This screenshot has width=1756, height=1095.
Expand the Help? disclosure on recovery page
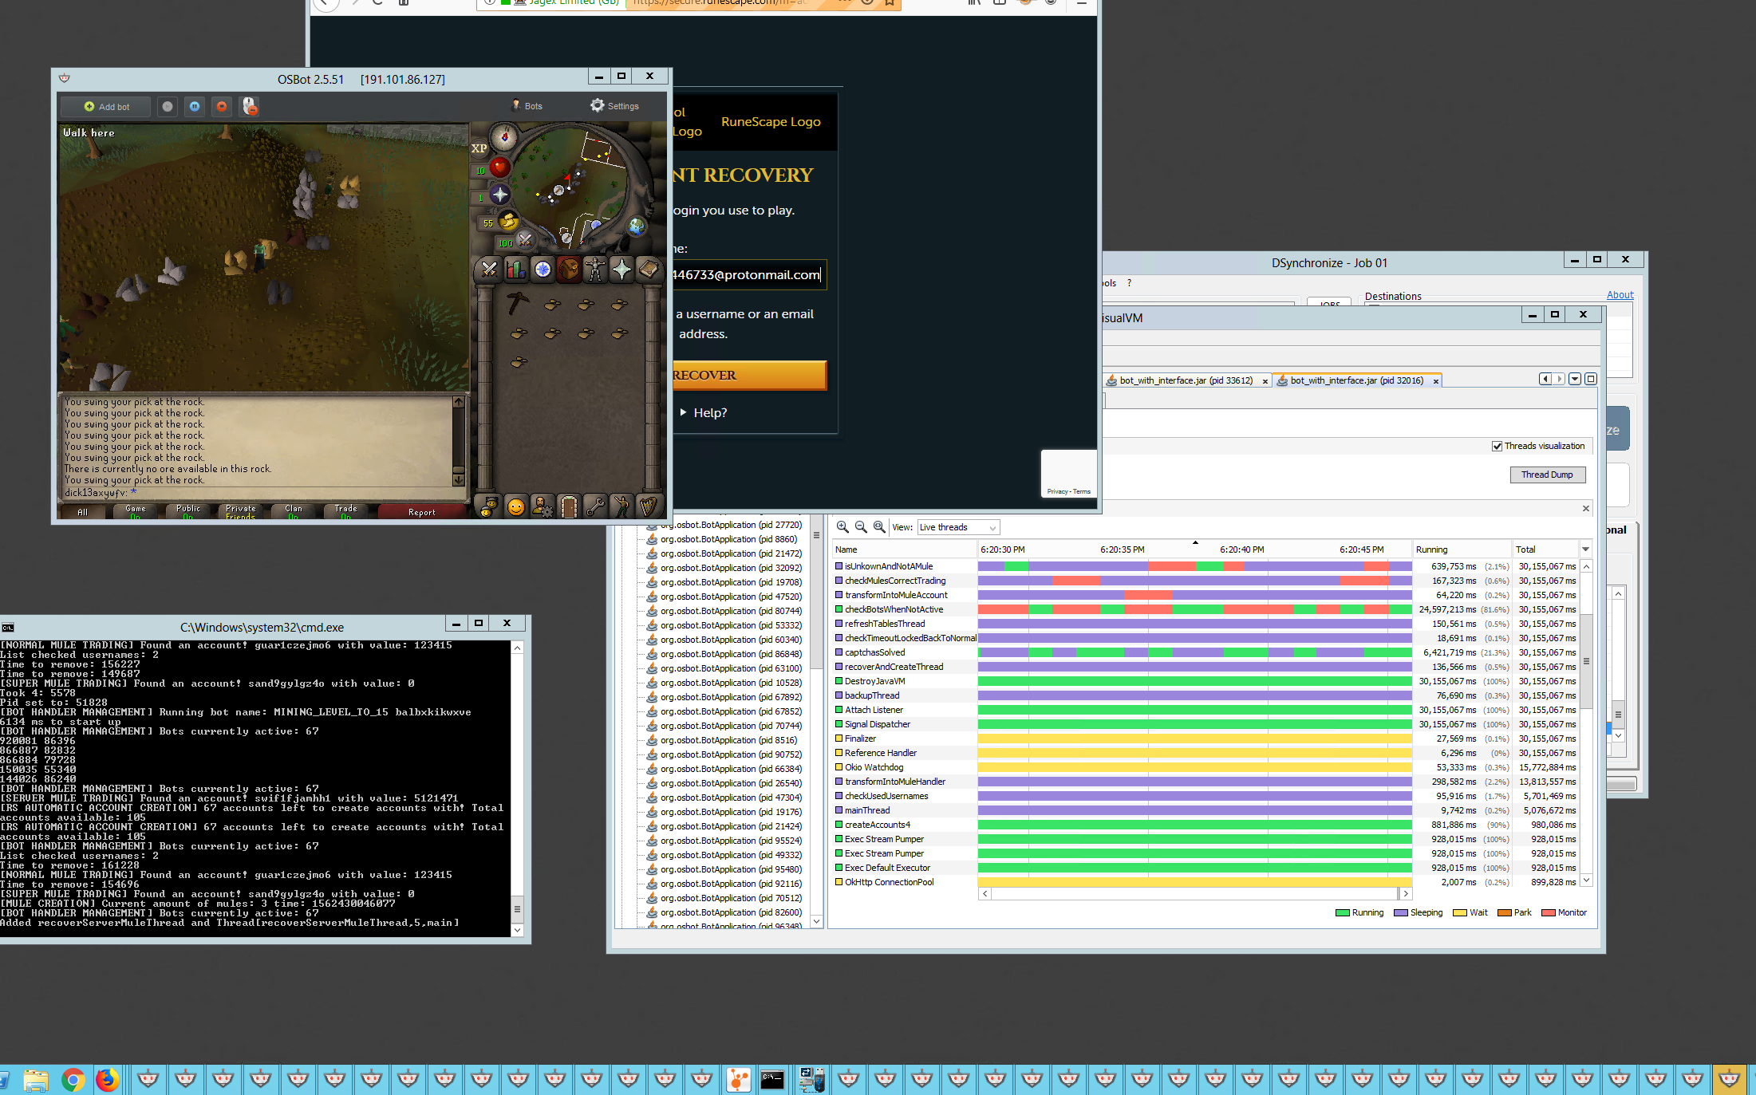tap(704, 412)
